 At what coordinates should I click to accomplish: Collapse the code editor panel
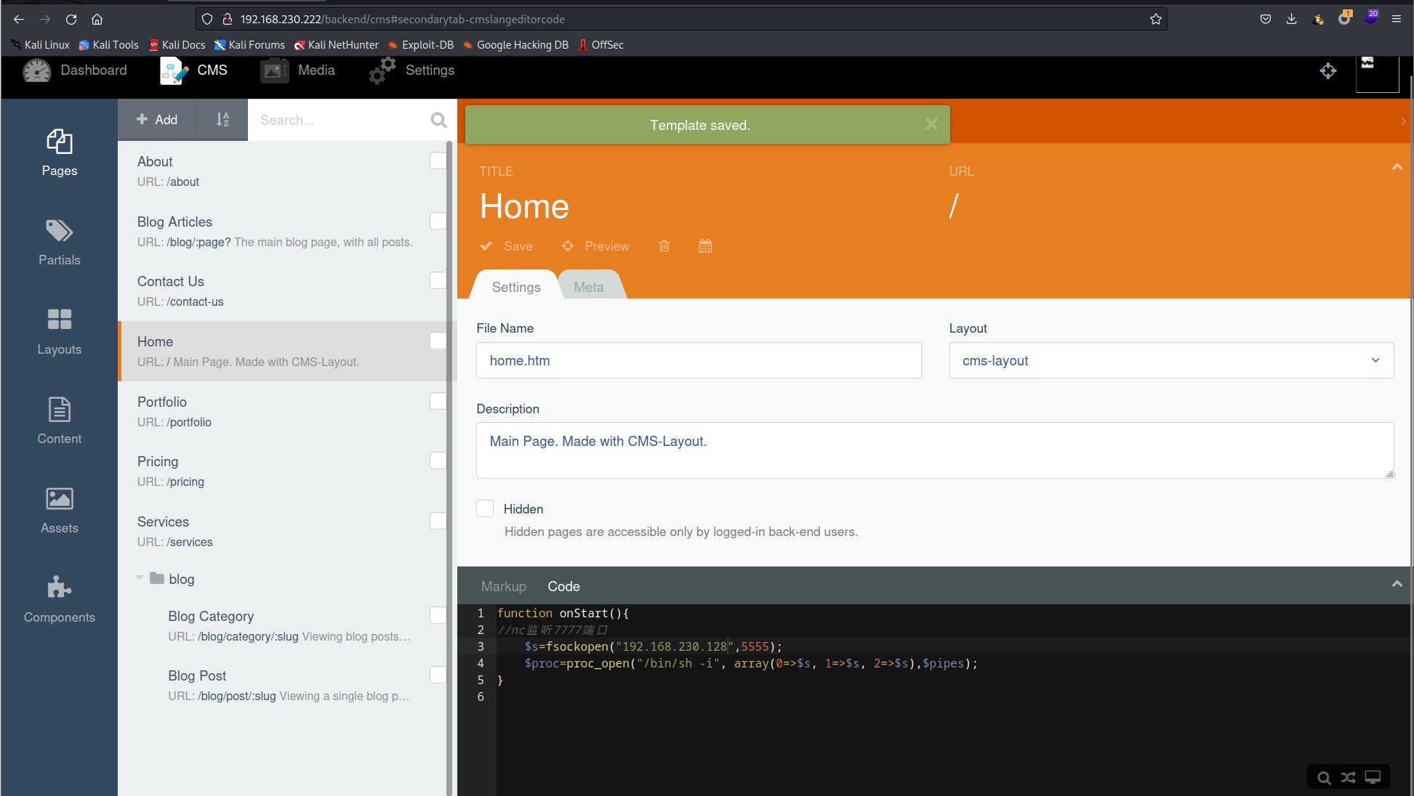1397,584
